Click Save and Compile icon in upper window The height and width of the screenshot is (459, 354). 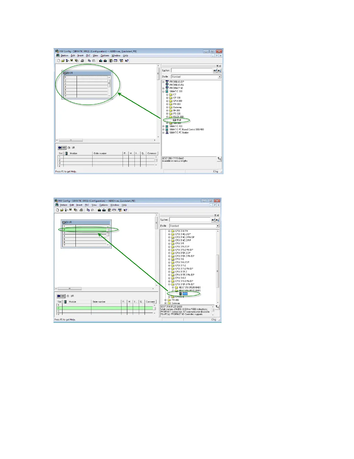point(77,61)
